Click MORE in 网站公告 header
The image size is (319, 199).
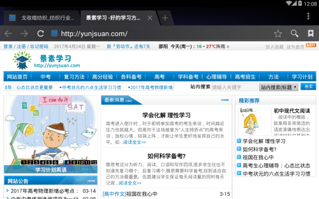tap(91, 181)
